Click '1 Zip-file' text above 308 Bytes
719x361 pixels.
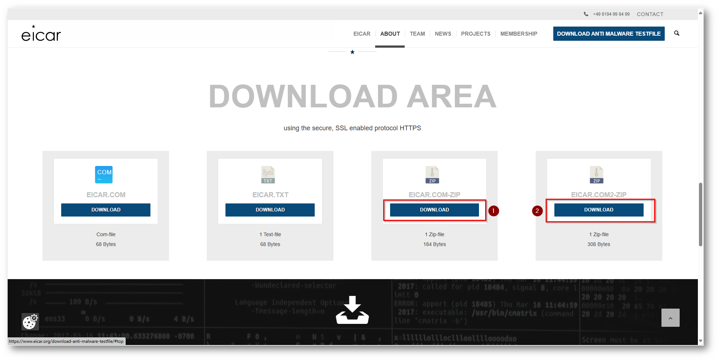click(x=599, y=234)
